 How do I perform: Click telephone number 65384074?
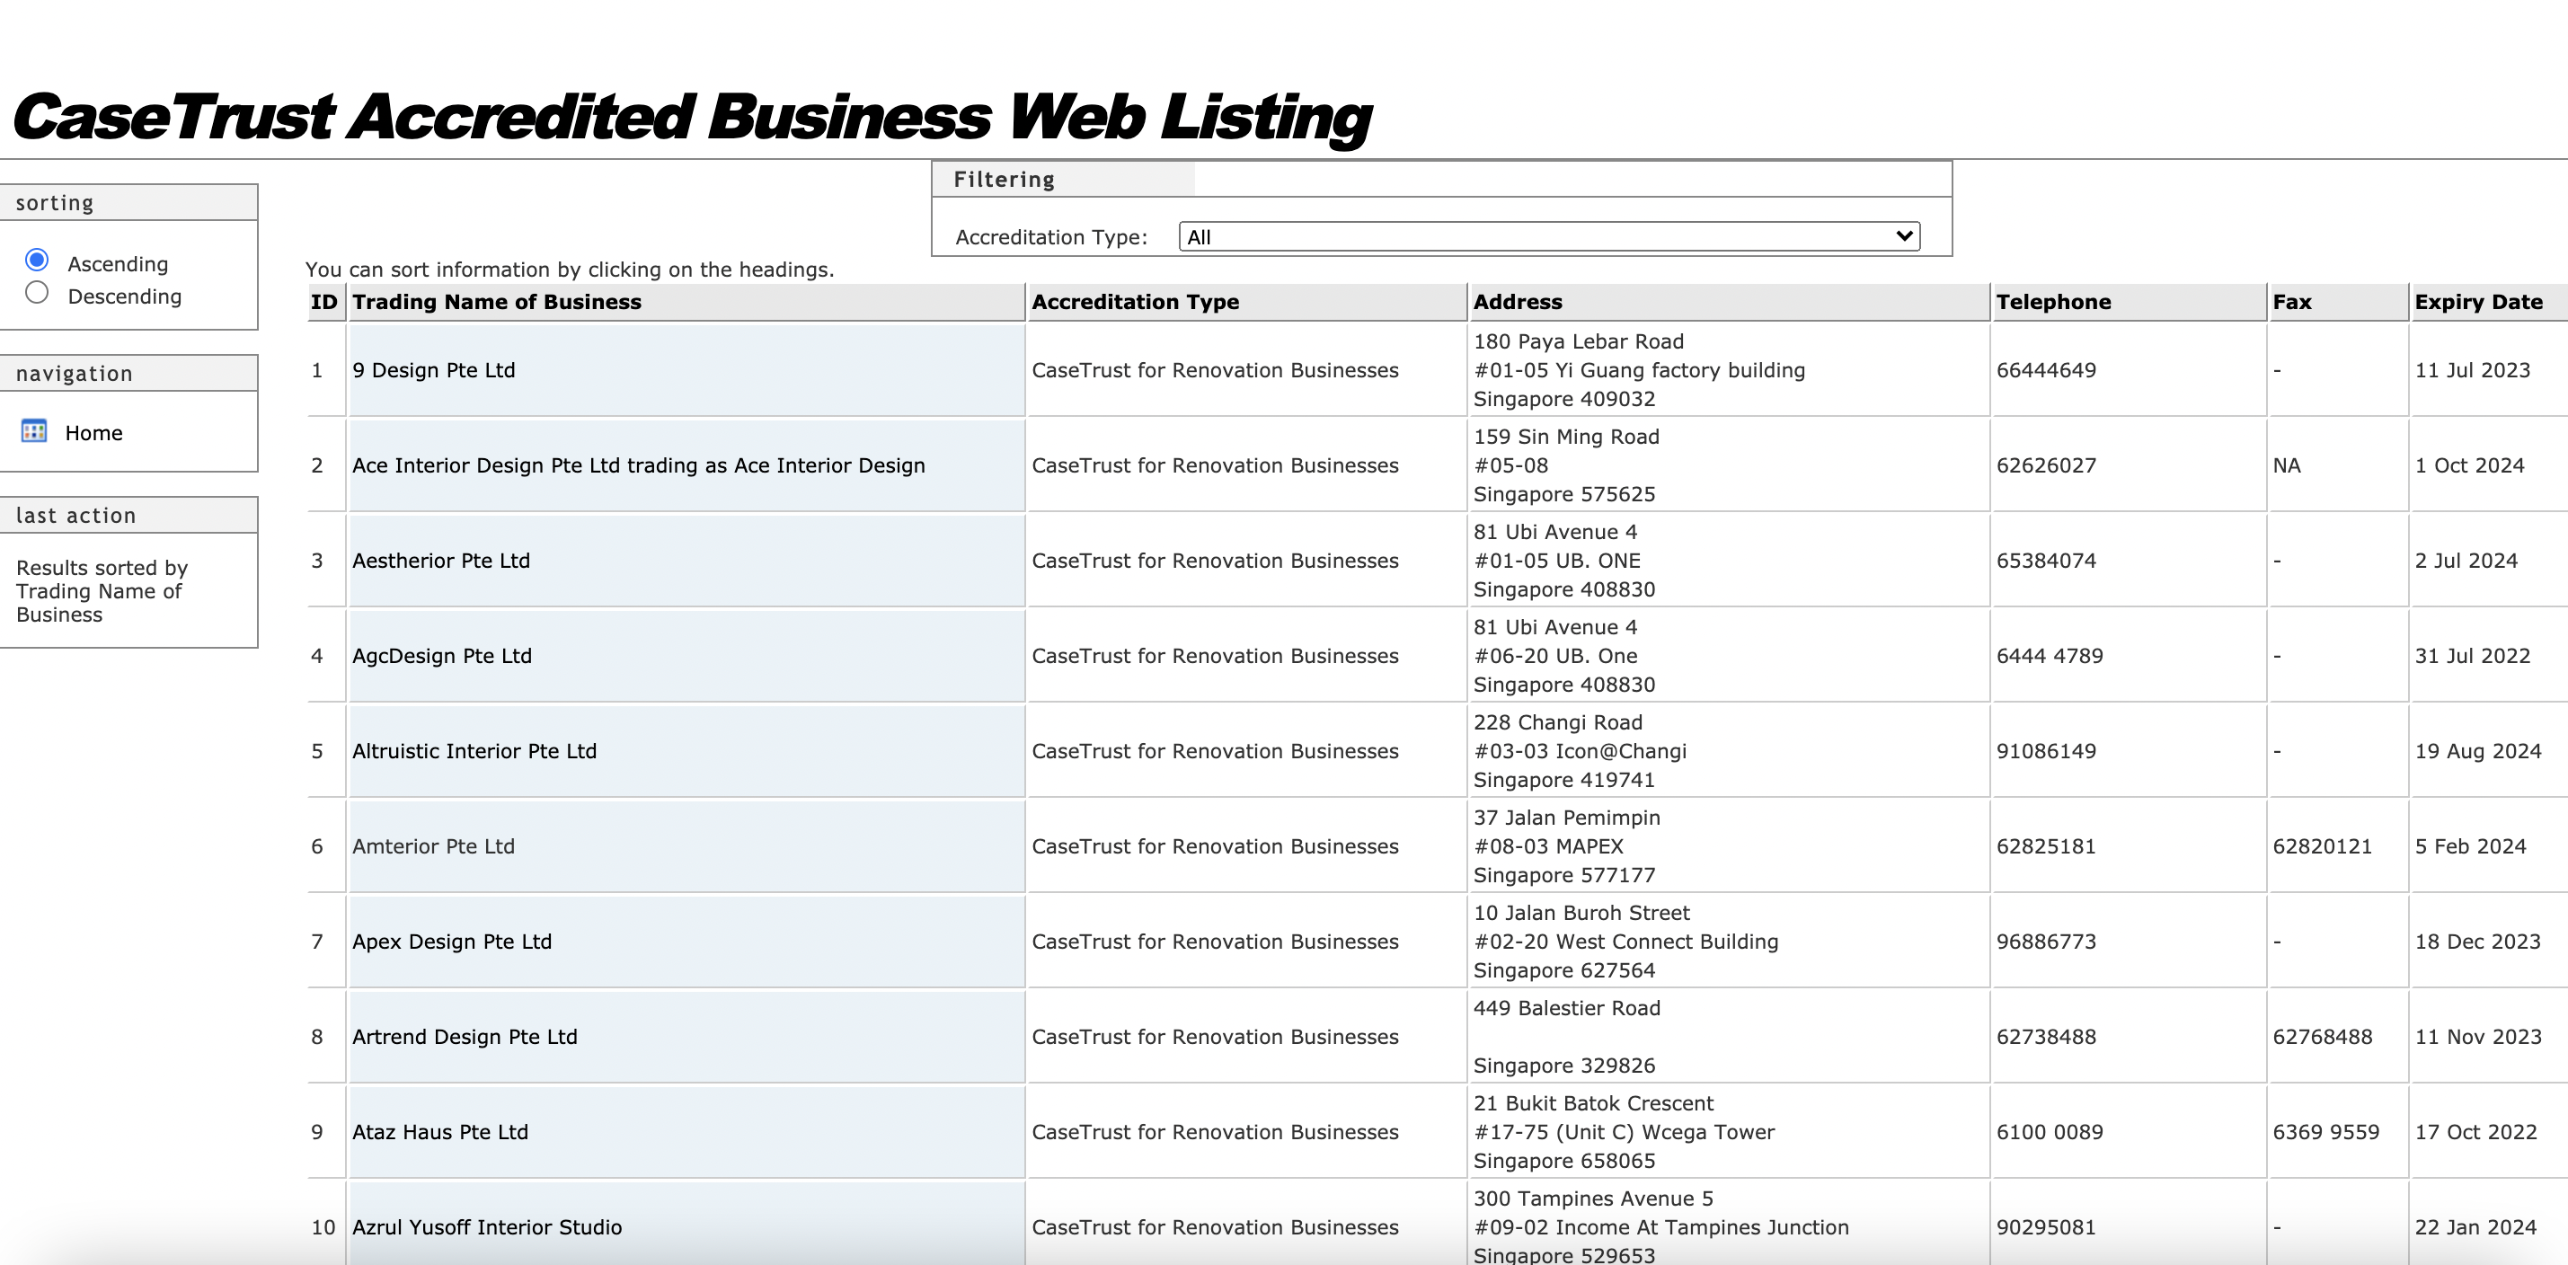2046,561
